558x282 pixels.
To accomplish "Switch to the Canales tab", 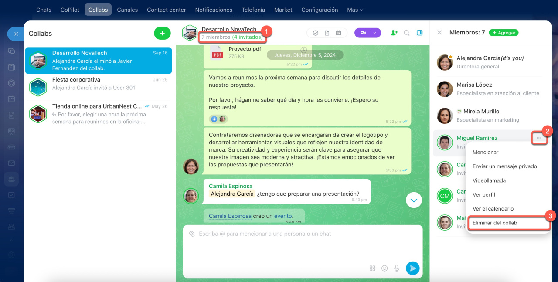I will point(127,10).
